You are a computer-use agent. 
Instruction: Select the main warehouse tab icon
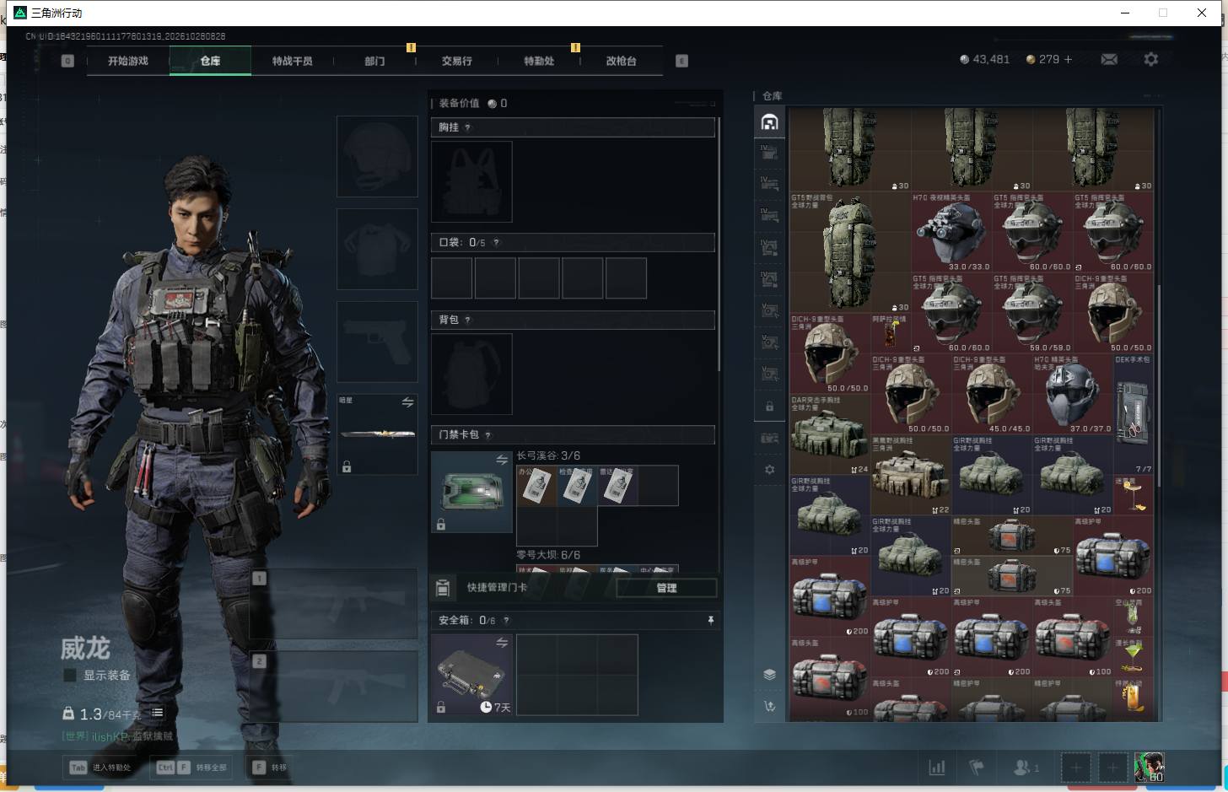point(769,122)
